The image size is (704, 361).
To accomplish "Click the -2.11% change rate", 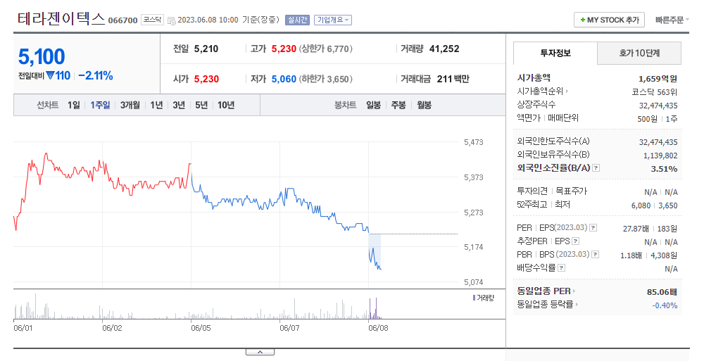I will point(95,76).
